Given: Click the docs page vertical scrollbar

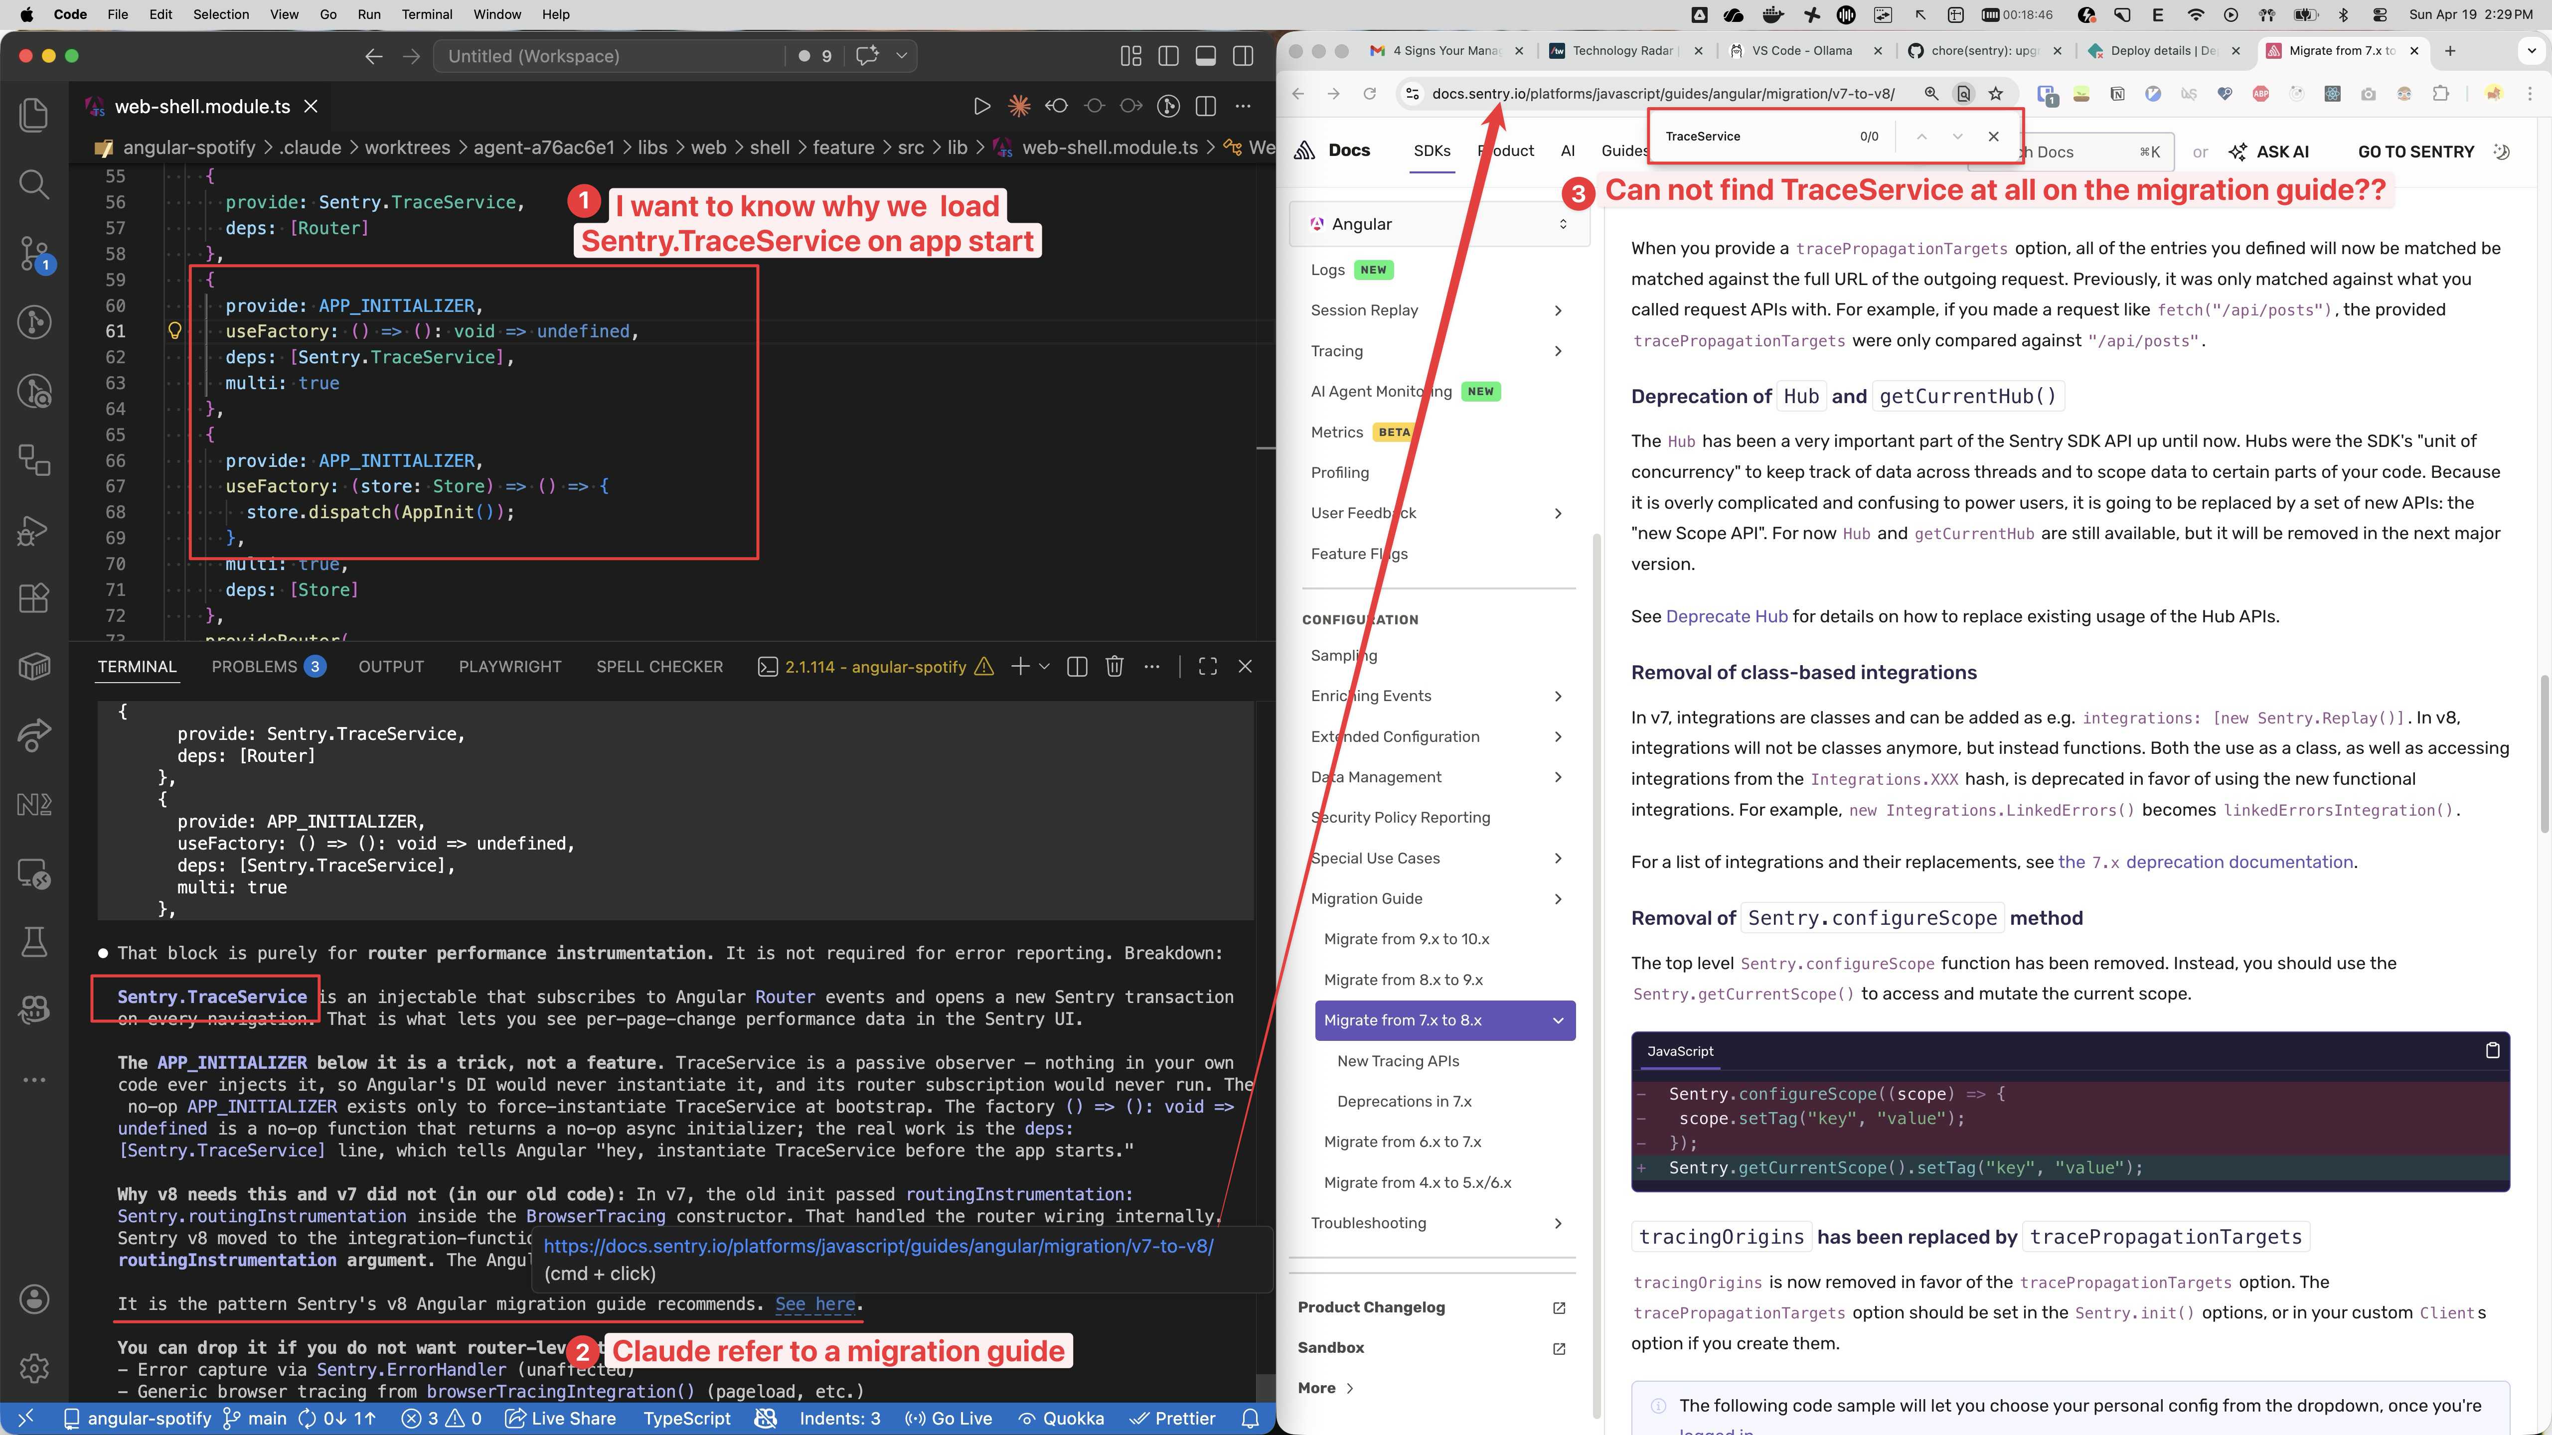Looking at the screenshot, I should (x=2544, y=753).
